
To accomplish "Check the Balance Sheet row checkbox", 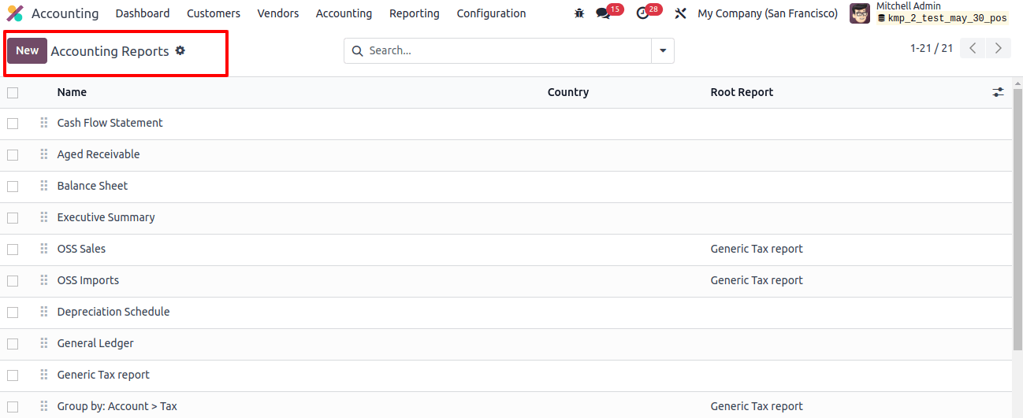I will pos(13,187).
